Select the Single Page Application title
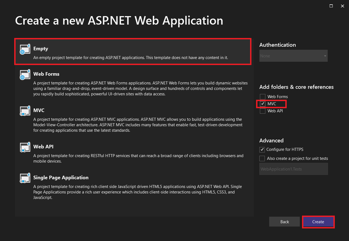This screenshot has width=349, height=241. (x=61, y=178)
